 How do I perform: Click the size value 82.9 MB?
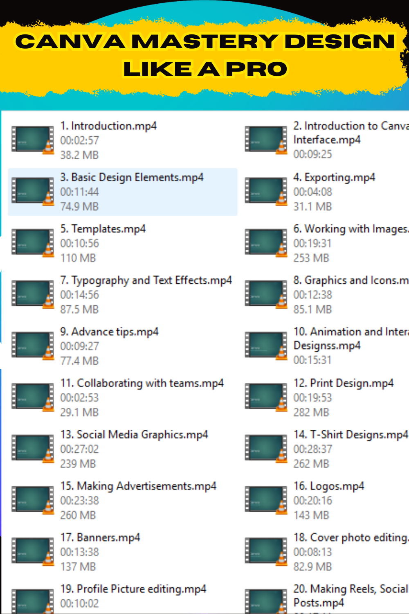point(312,567)
